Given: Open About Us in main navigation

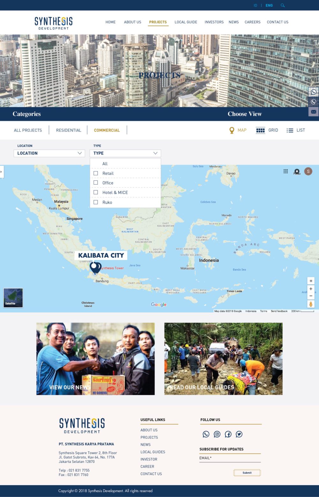Looking at the screenshot, I should click(x=133, y=22).
